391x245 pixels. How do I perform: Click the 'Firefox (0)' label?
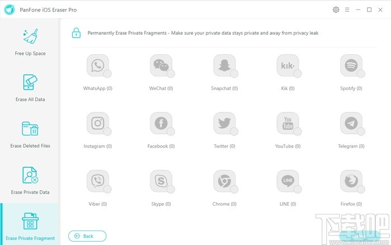click(x=351, y=204)
